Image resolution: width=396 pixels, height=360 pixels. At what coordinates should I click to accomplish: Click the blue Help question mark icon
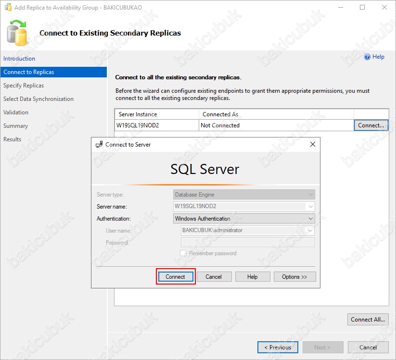367,57
